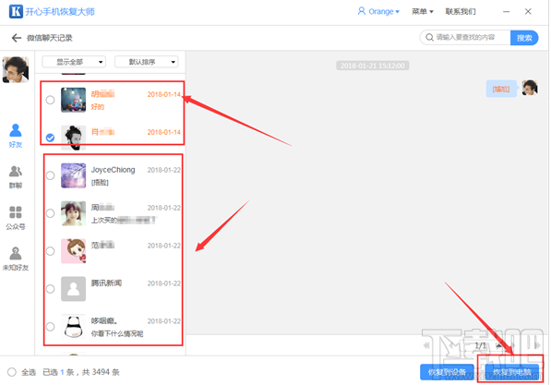Click the profile avatar in the sidebar
The height and width of the screenshot is (385, 551).
[16, 69]
